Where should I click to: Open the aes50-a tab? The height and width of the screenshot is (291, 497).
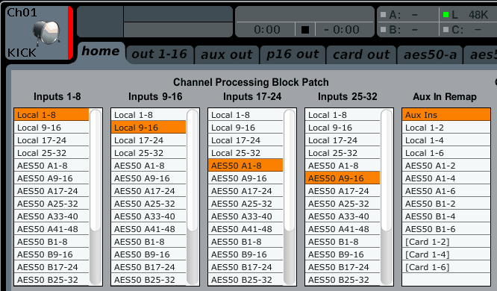430,54
